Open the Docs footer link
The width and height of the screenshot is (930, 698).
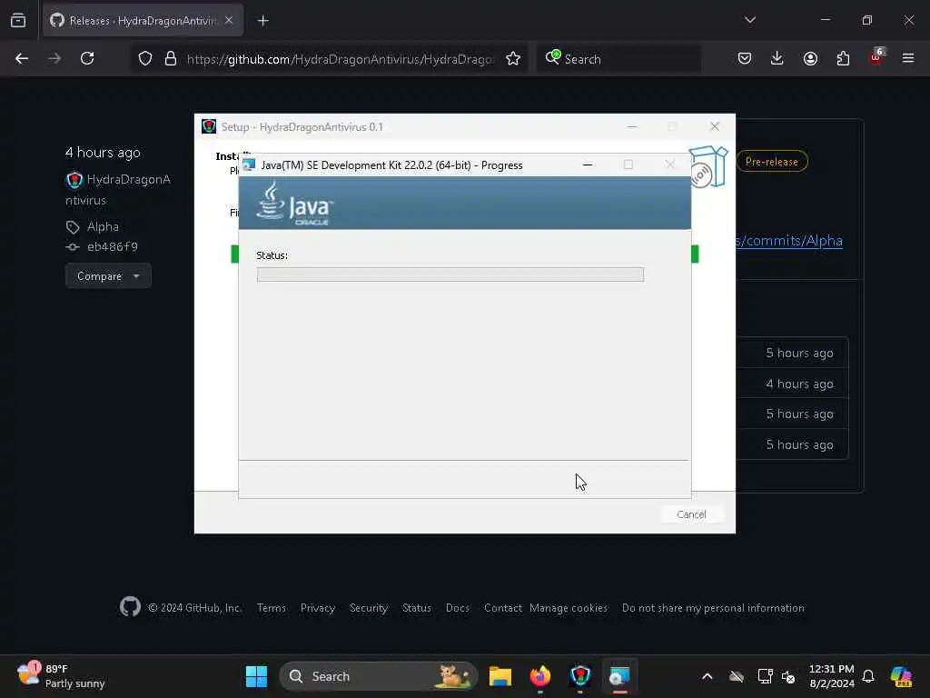pyautogui.click(x=458, y=608)
